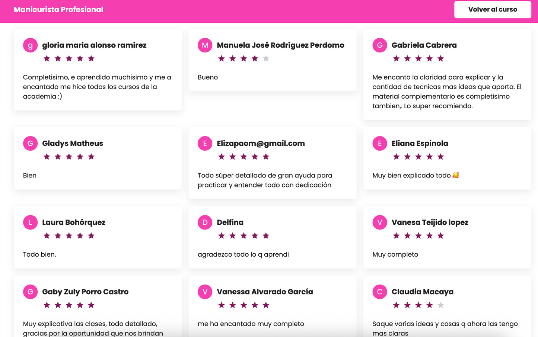The image size is (538, 337).
Task: Click the last star on Delfina's rating
Action: (266, 235)
